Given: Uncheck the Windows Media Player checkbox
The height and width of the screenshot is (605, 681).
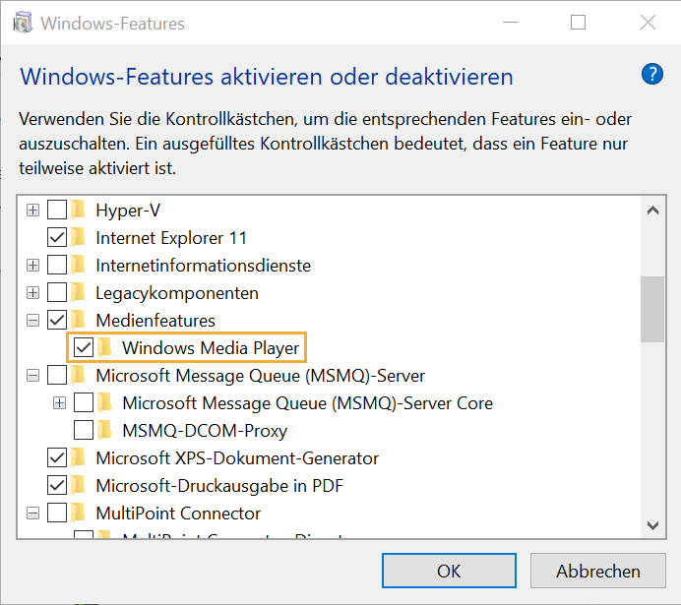Looking at the screenshot, I should click(84, 347).
